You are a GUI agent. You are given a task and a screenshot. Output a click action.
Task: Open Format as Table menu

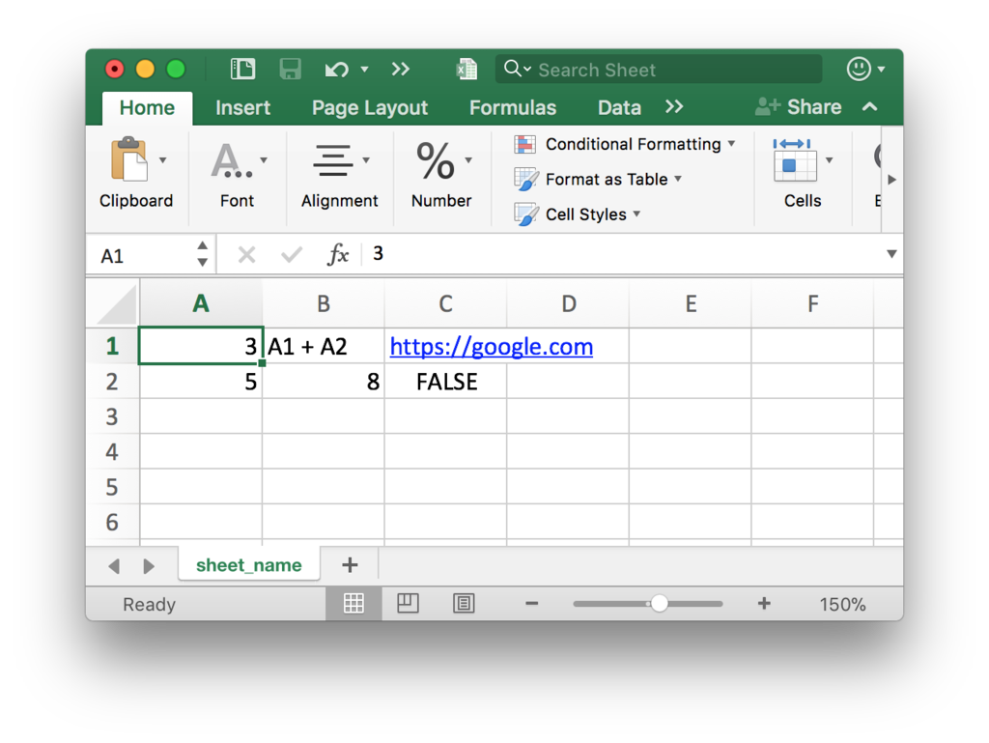(598, 180)
